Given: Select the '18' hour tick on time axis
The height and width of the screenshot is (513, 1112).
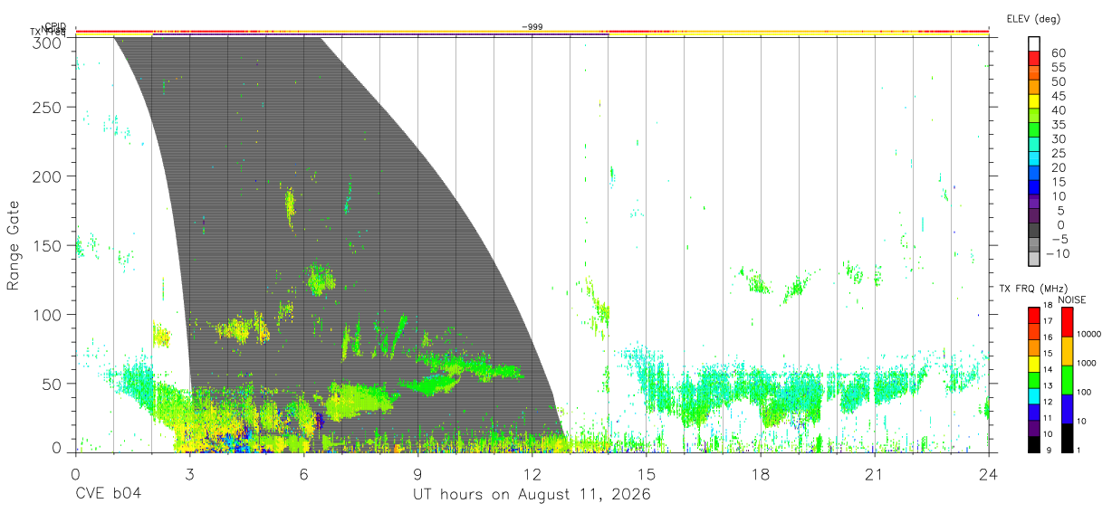Looking at the screenshot, I should click(761, 474).
